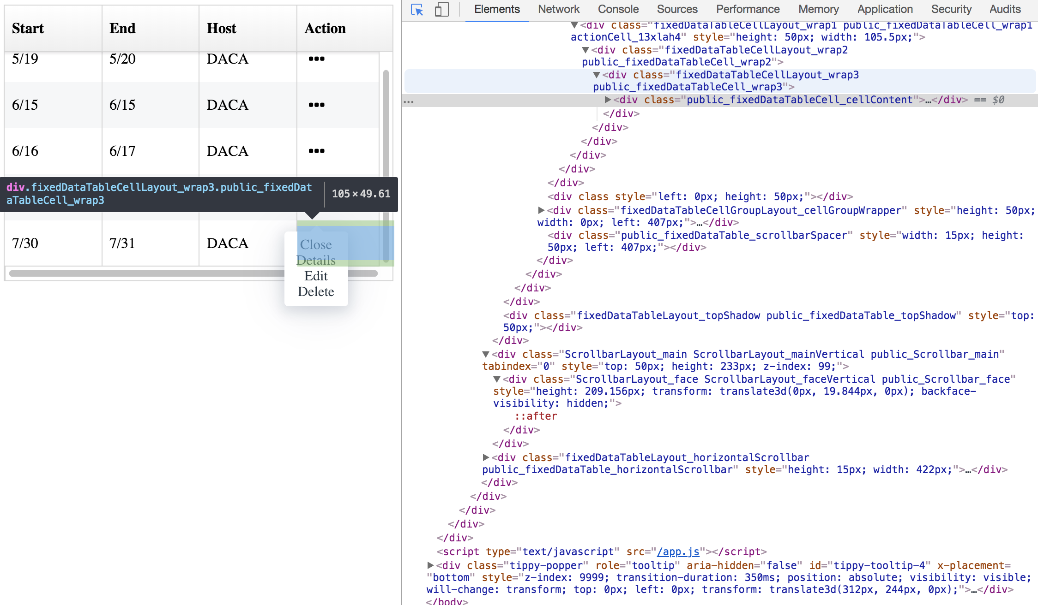
Task: Switch to the Network tab
Action: 558,9
